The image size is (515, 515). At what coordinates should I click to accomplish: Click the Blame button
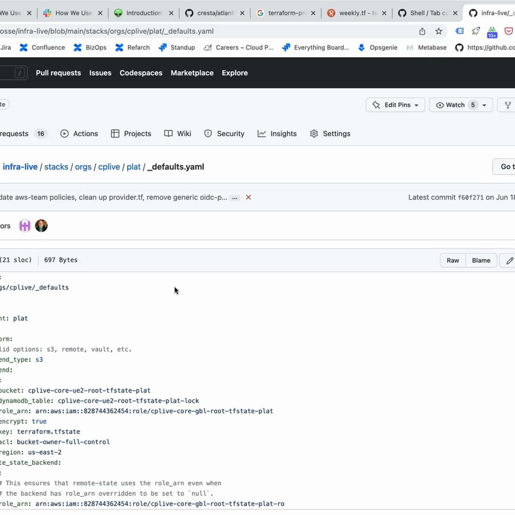[481, 260]
